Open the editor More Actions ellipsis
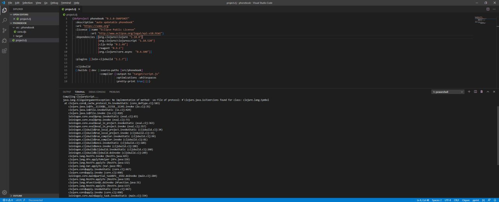This screenshot has width=499, height=202. coord(494,9)
